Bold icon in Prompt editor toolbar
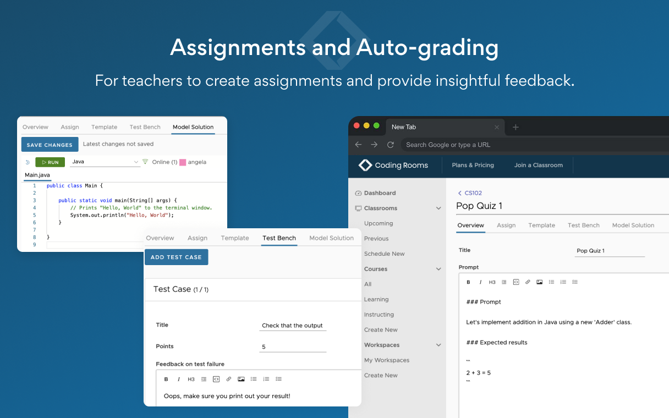The image size is (669, 418). point(469,282)
